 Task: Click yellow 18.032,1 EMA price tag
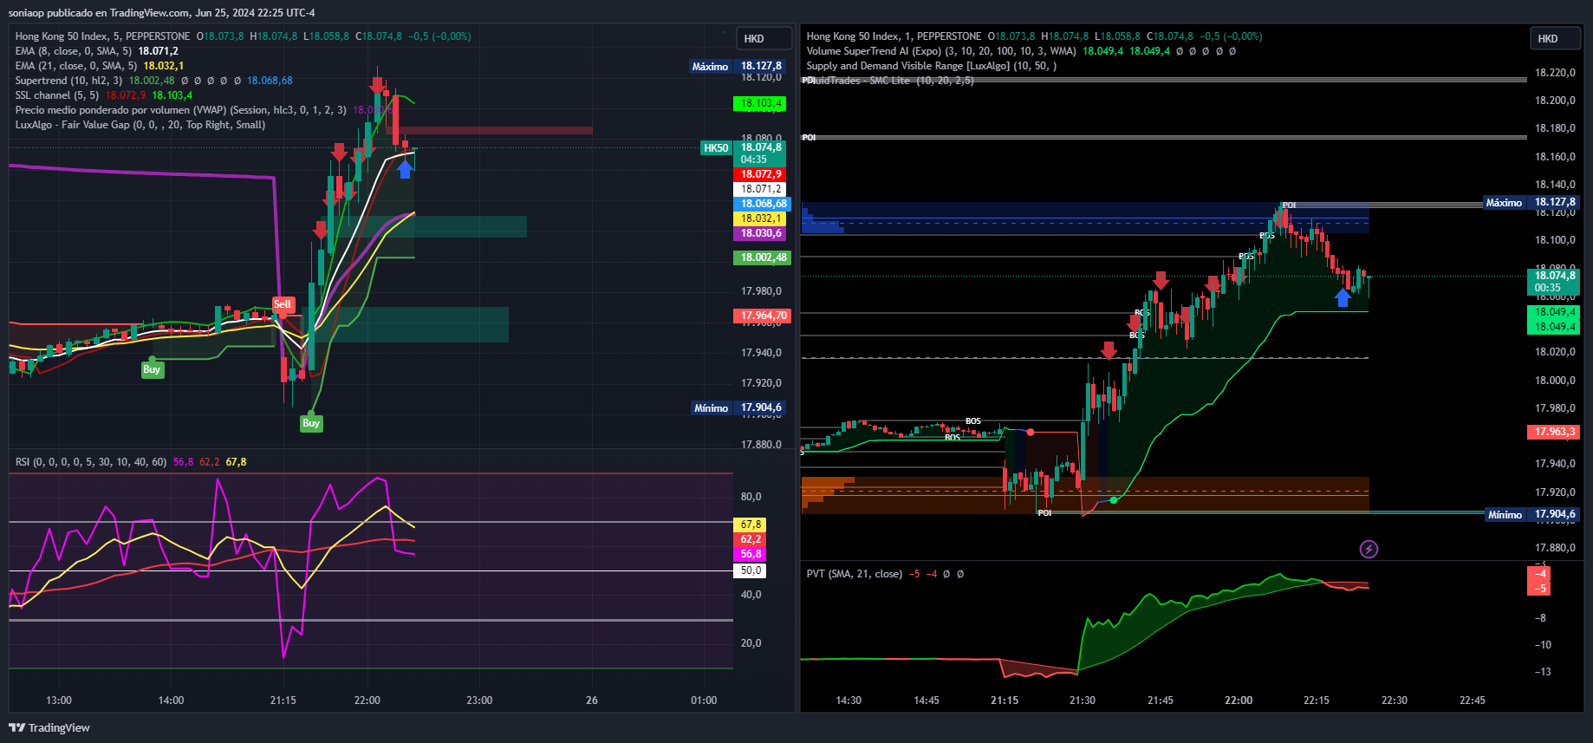[x=761, y=218]
